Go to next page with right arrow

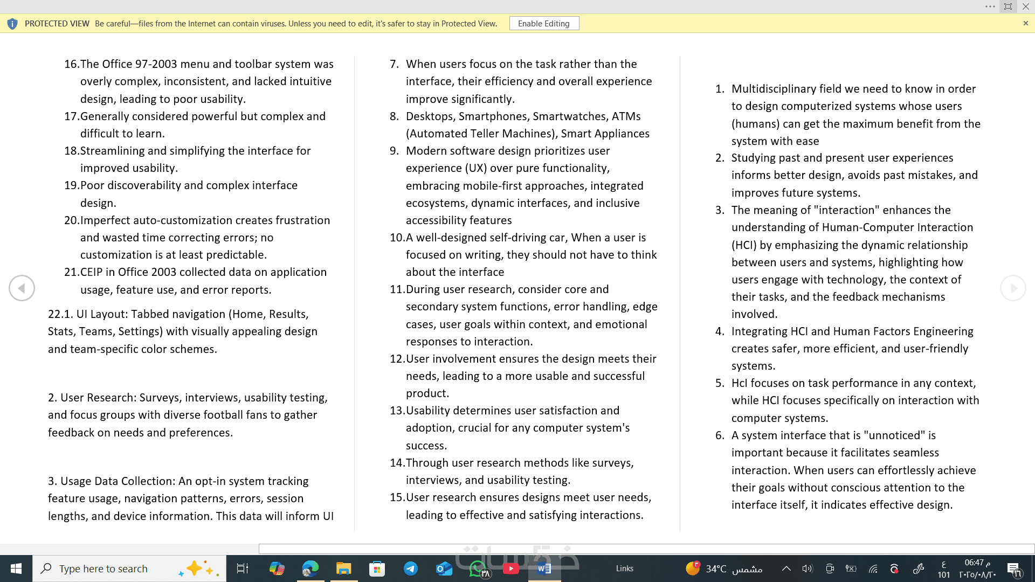tap(1013, 288)
